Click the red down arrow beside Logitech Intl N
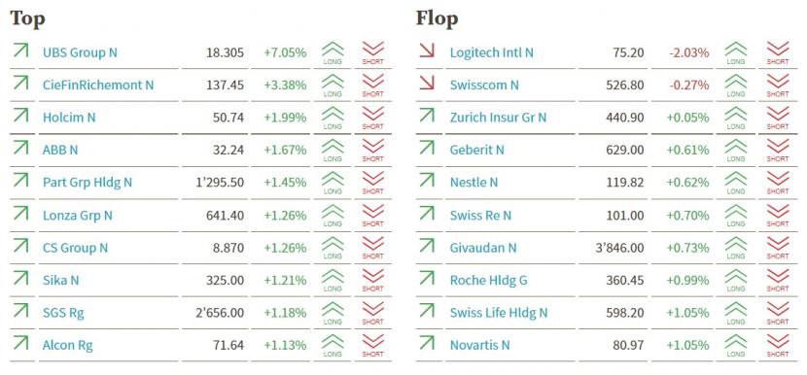Image resolution: width=807 pixels, height=375 pixels. (427, 51)
